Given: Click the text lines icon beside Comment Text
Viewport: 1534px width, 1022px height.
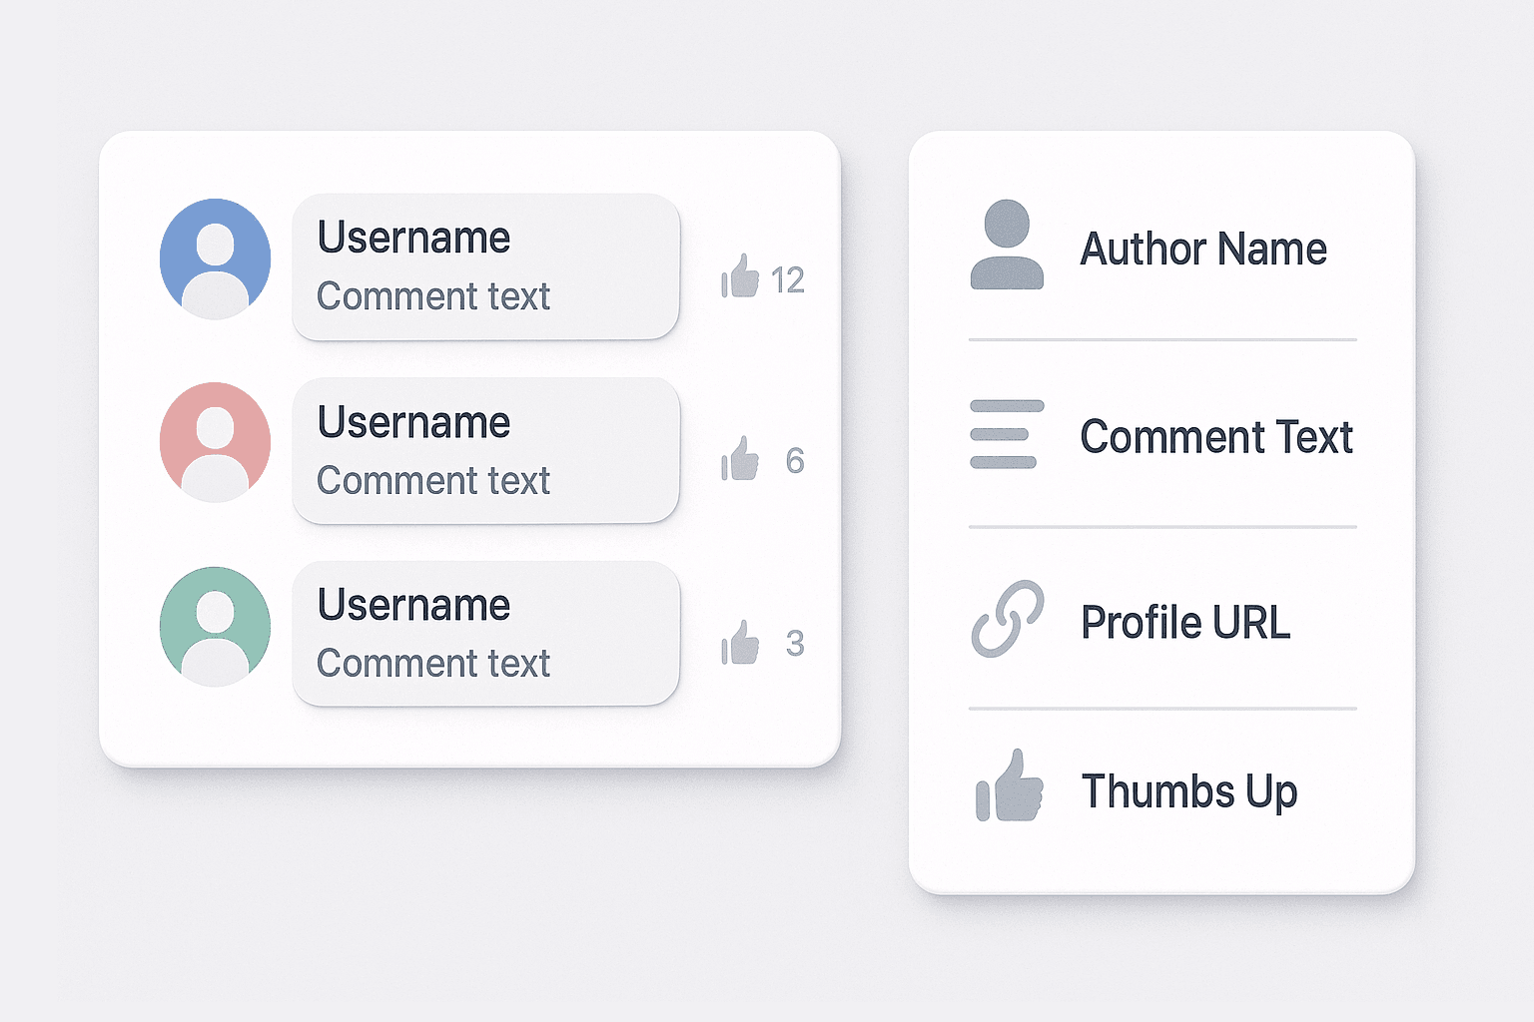Looking at the screenshot, I should coord(1007,434).
